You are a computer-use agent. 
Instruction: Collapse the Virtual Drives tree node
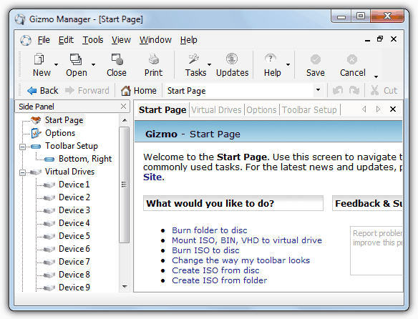[23, 172]
